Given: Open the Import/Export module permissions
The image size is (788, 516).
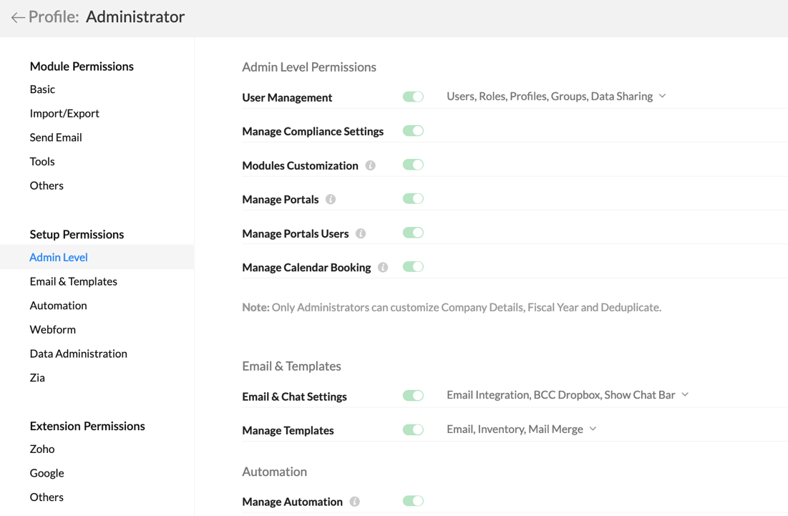Looking at the screenshot, I should pyautogui.click(x=64, y=113).
